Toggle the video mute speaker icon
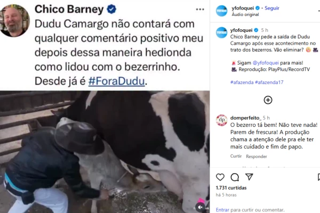The image size is (320, 213). [x=200, y=207]
